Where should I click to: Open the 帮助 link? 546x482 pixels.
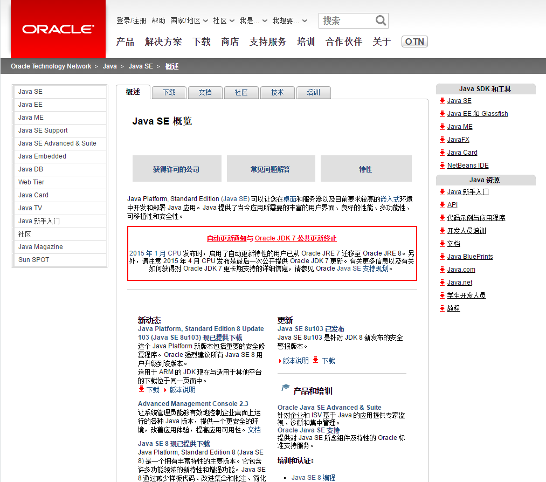pyautogui.click(x=158, y=20)
